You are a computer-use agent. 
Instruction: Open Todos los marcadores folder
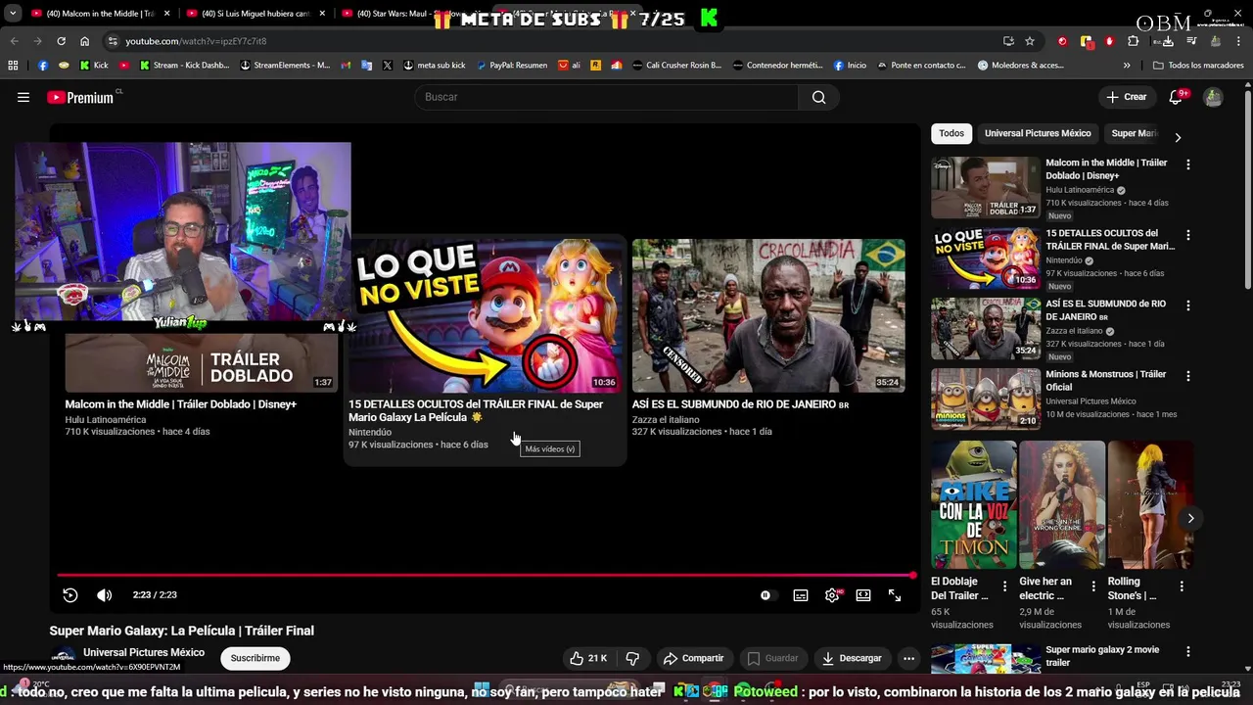tap(1198, 66)
